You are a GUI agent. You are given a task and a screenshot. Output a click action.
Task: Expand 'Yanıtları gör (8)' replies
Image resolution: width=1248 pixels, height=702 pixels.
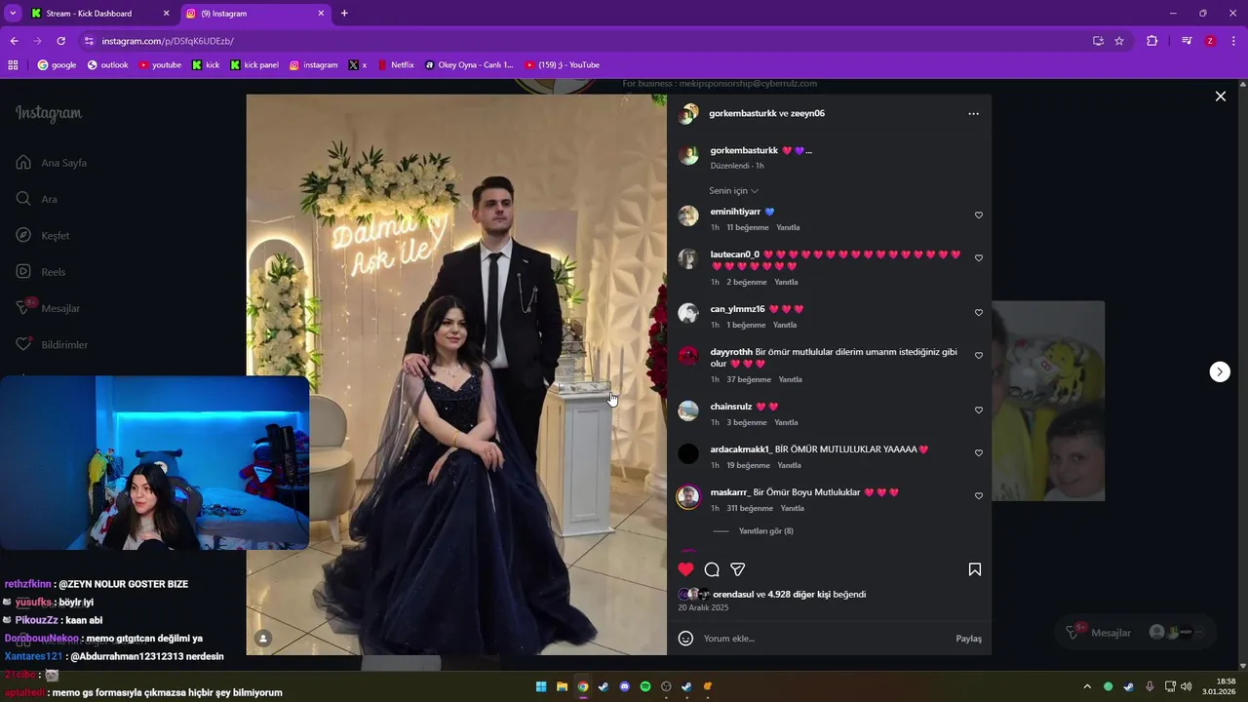766,531
